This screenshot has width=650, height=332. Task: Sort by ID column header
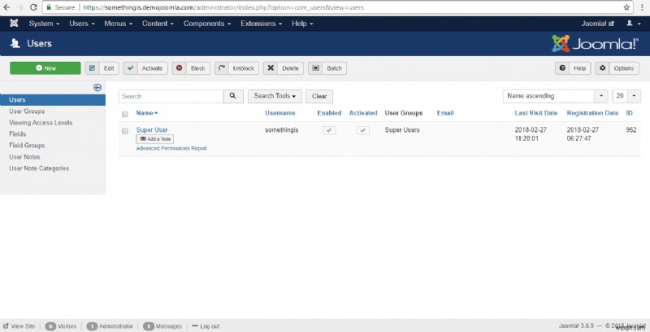pos(629,113)
